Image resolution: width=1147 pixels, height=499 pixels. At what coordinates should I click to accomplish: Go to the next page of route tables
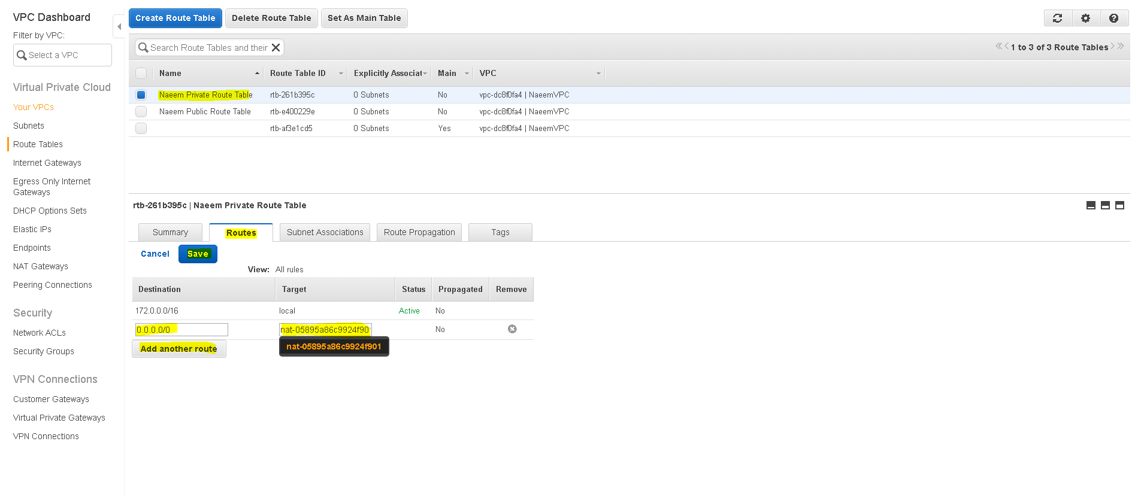tap(1113, 46)
